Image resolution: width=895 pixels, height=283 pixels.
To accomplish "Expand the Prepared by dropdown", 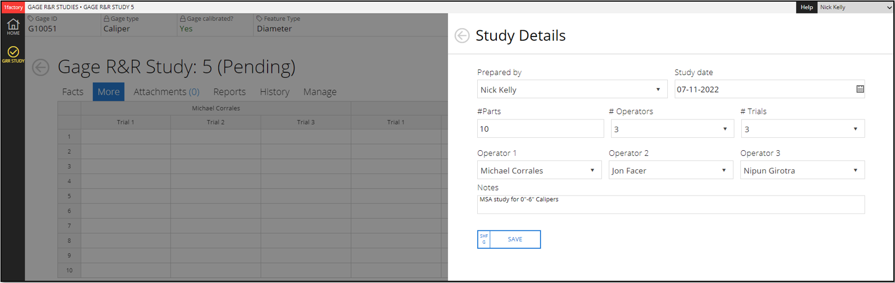I will point(571,90).
